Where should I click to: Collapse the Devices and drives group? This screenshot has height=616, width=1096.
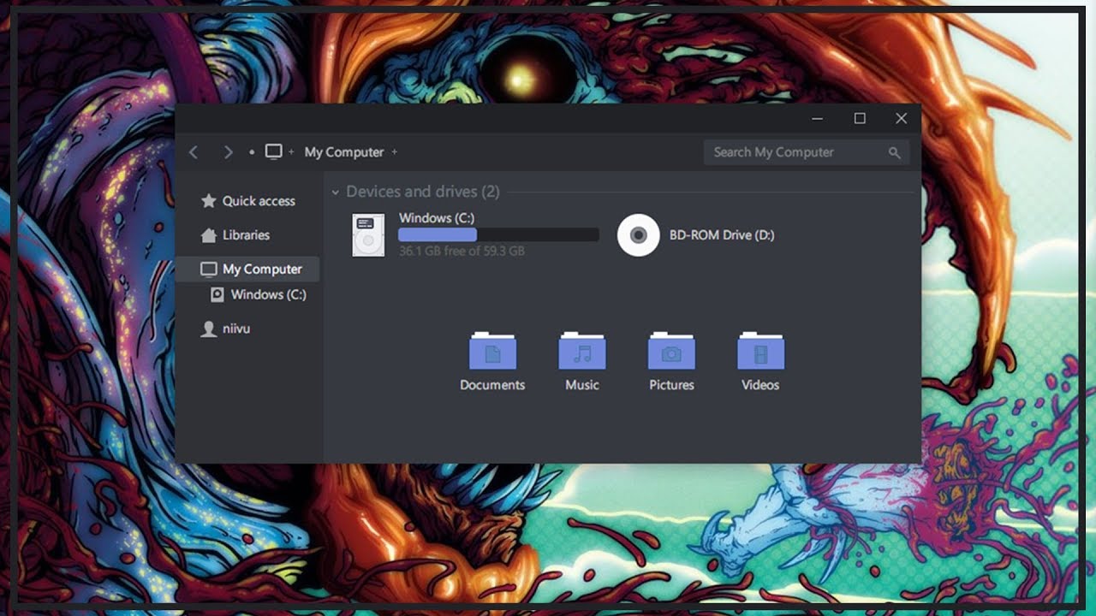[335, 192]
